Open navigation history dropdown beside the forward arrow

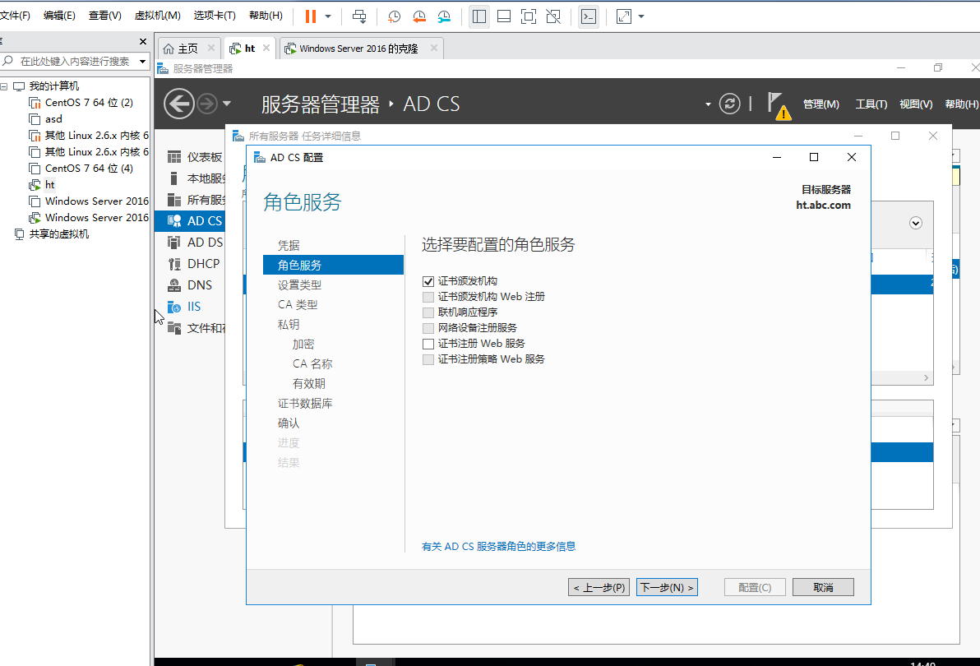pyautogui.click(x=226, y=104)
